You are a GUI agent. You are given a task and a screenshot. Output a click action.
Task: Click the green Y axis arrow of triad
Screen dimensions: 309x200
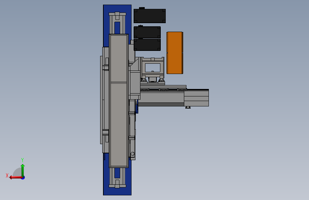[x=23, y=170]
